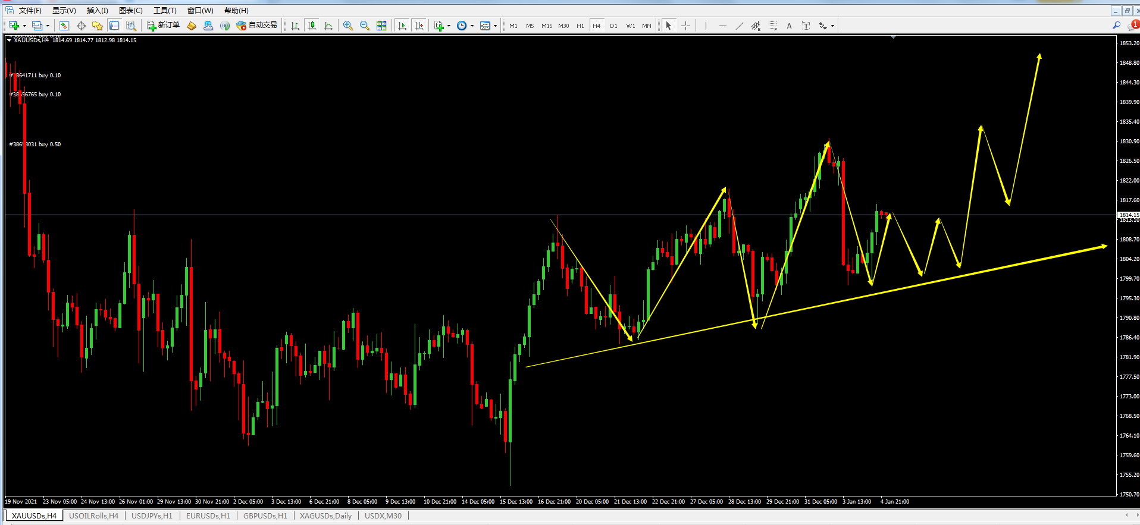The height and width of the screenshot is (525, 1140).
Task: Expand the templates dropdown arrow
Action: tap(495, 26)
